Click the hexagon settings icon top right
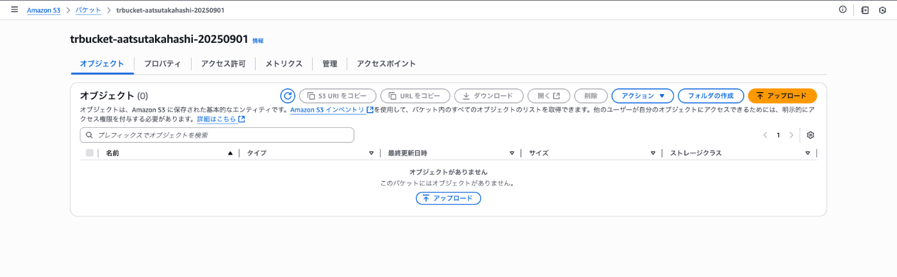The width and height of the screenshot is (897, 277). point(882,10)
